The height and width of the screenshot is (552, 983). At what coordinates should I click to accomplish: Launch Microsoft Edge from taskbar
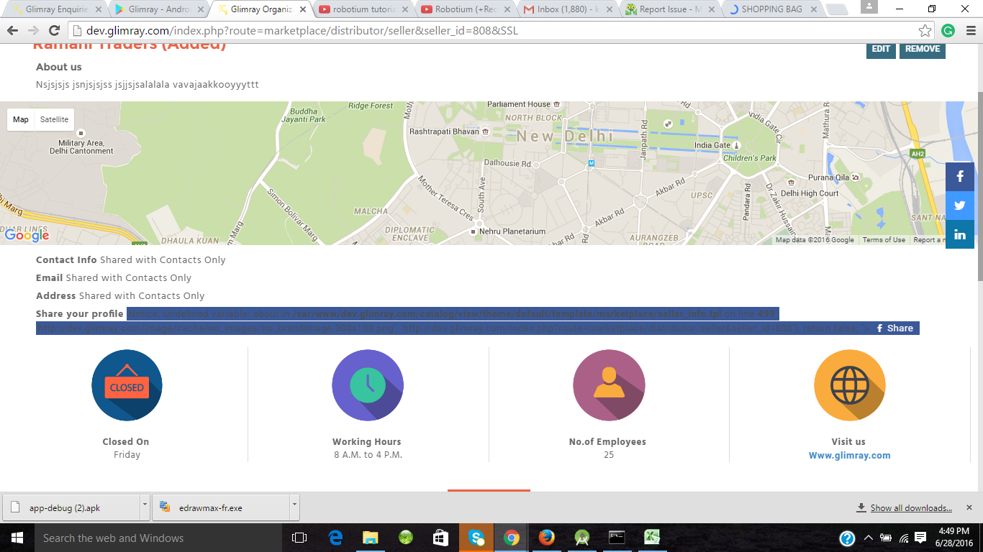pyautogui.click(x=335, y=538)
